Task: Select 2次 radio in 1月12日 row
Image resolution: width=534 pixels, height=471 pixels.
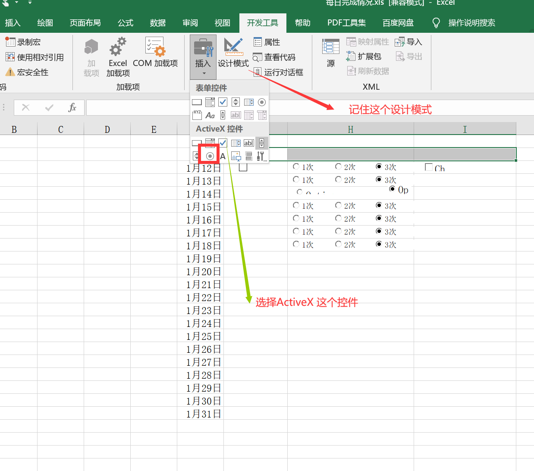Action: 338,166
